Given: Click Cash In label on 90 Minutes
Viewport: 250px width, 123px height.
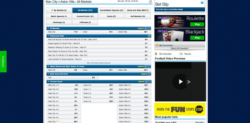Looking at the screenshot, I should [x=140, y=28].
